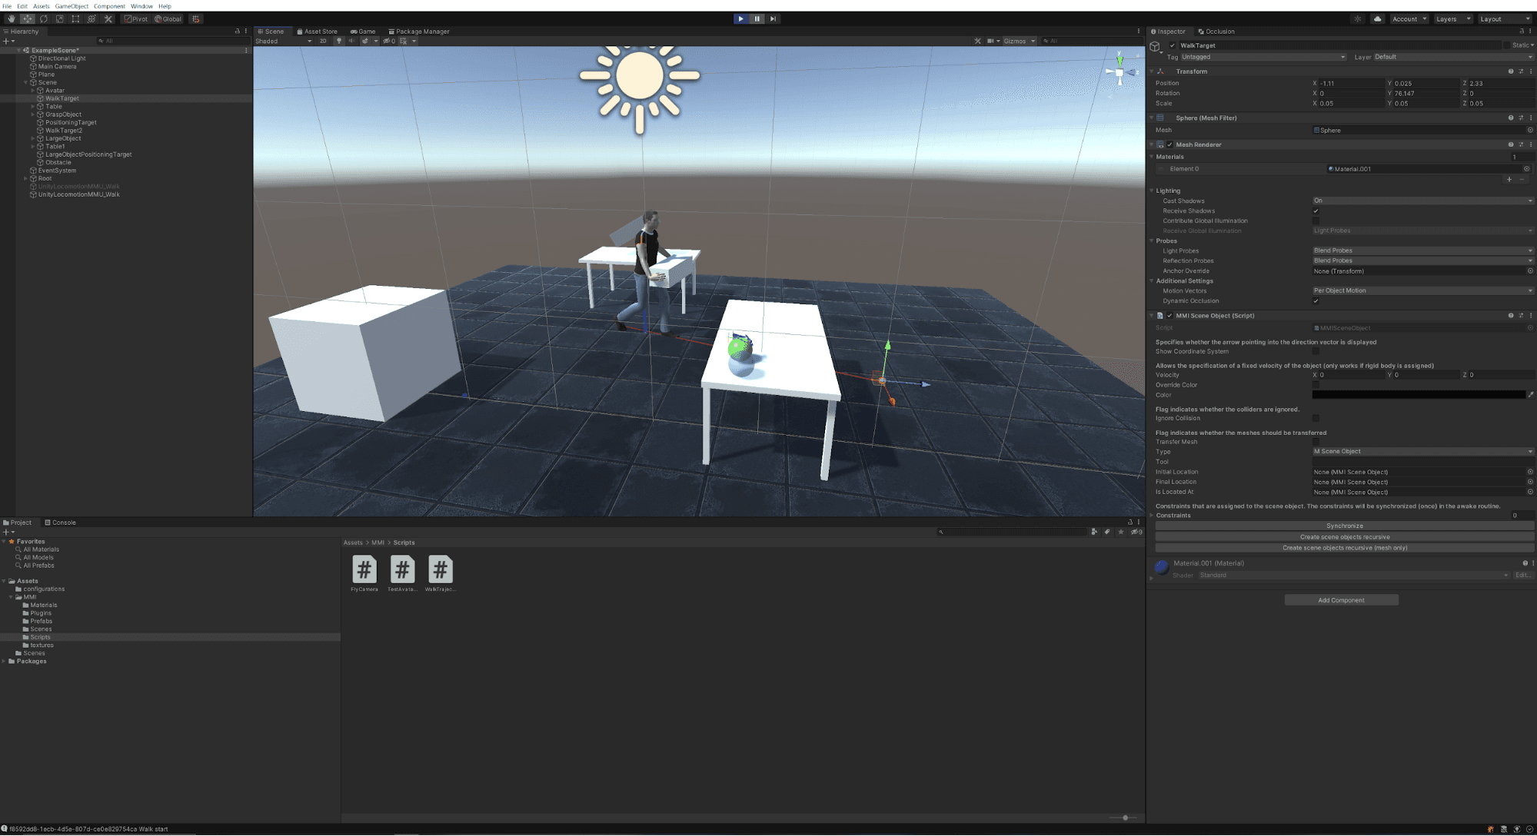
Task: Start Play mode
Action: (740, 18)
